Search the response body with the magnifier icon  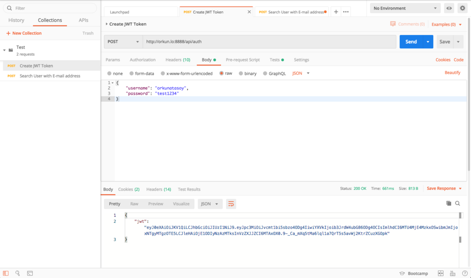tap(457, 204)
